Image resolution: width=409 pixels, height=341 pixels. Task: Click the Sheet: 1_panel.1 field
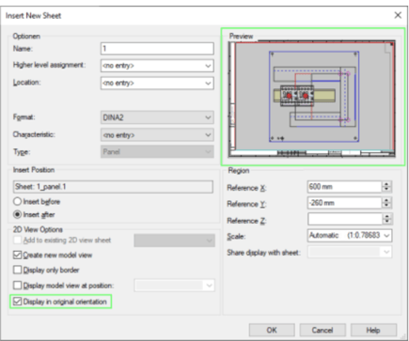[x=113, y=187]
